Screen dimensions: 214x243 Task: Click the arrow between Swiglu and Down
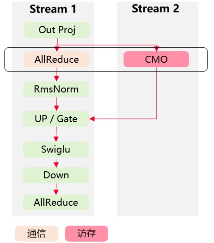tap(56, 162)
